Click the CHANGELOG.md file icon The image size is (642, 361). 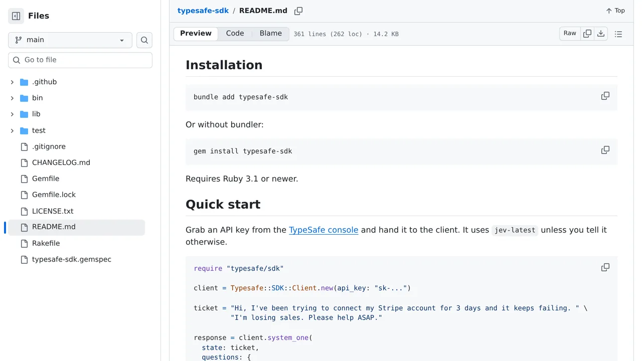(x=24, y=162)
